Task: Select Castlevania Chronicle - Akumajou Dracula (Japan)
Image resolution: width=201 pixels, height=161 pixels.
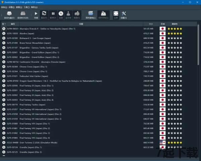Action: [43, 62]
